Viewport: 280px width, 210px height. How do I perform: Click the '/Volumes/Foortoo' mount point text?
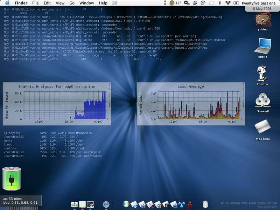point(89,156)
